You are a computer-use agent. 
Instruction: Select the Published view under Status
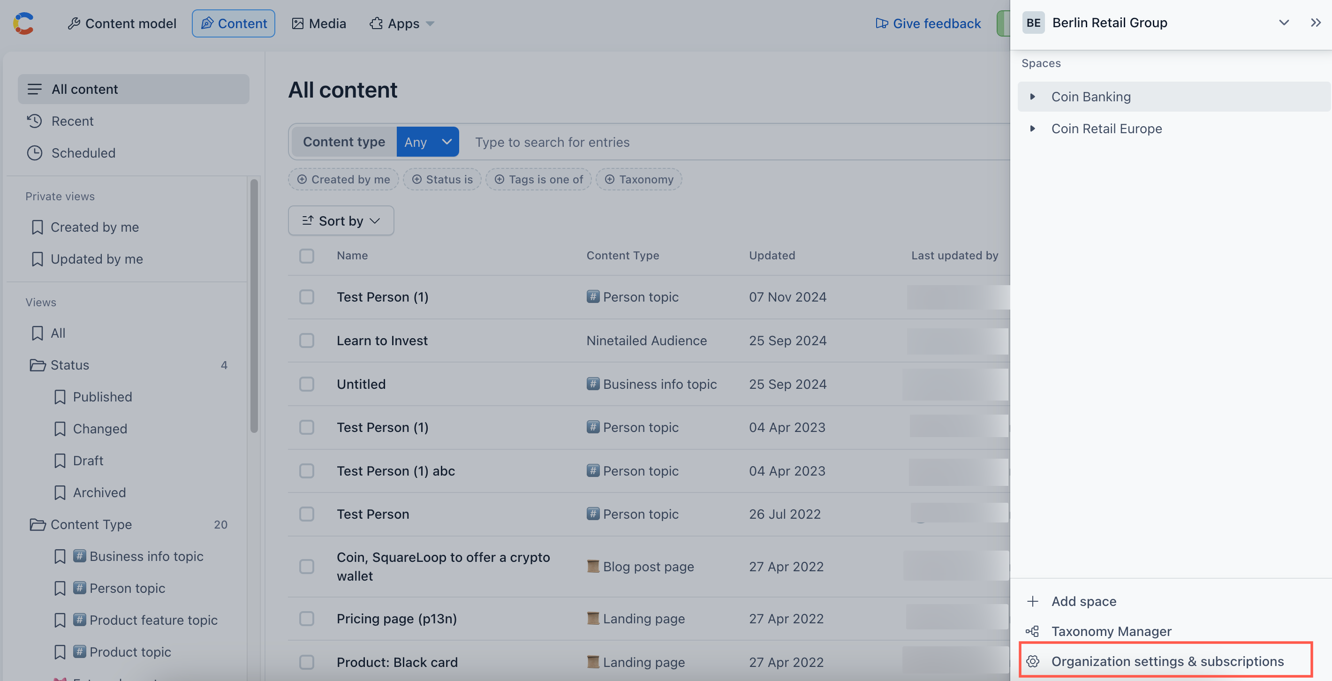tap(102, 397)
